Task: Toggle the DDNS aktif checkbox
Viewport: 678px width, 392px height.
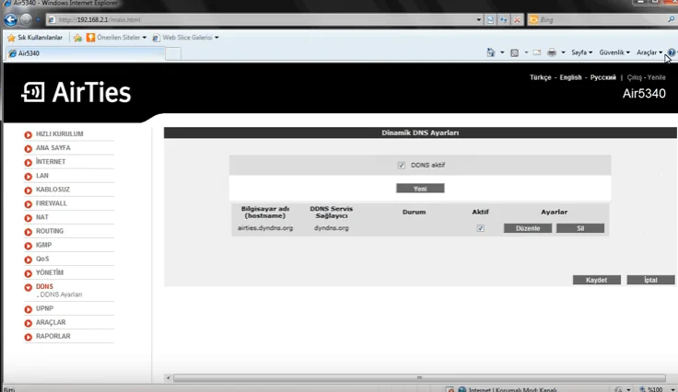Action: tap(402, 166)
